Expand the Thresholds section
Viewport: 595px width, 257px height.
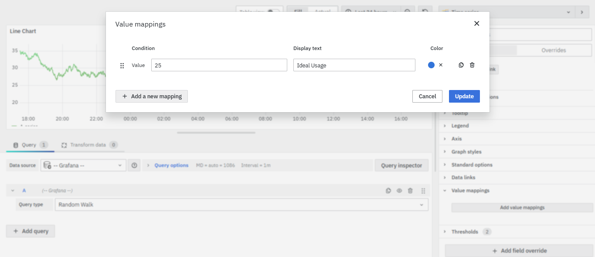click(x=465, y=232)
